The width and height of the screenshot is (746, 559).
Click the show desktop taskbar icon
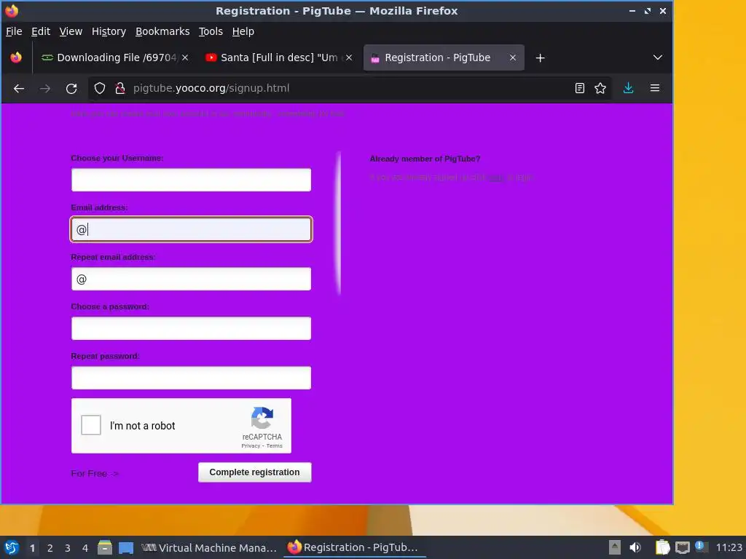[x=126, y=547]
